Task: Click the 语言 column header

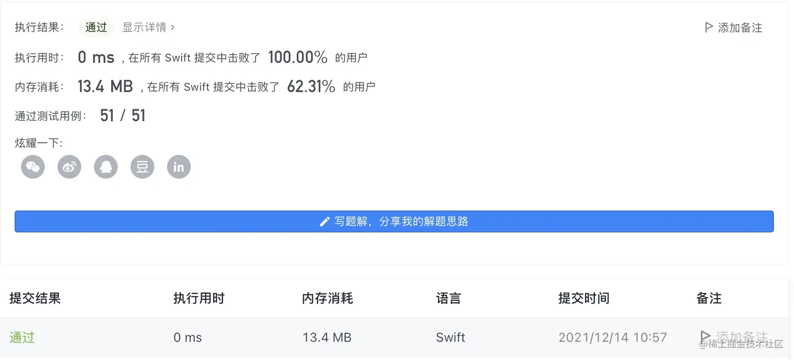Action: click(x=448, y=299)
